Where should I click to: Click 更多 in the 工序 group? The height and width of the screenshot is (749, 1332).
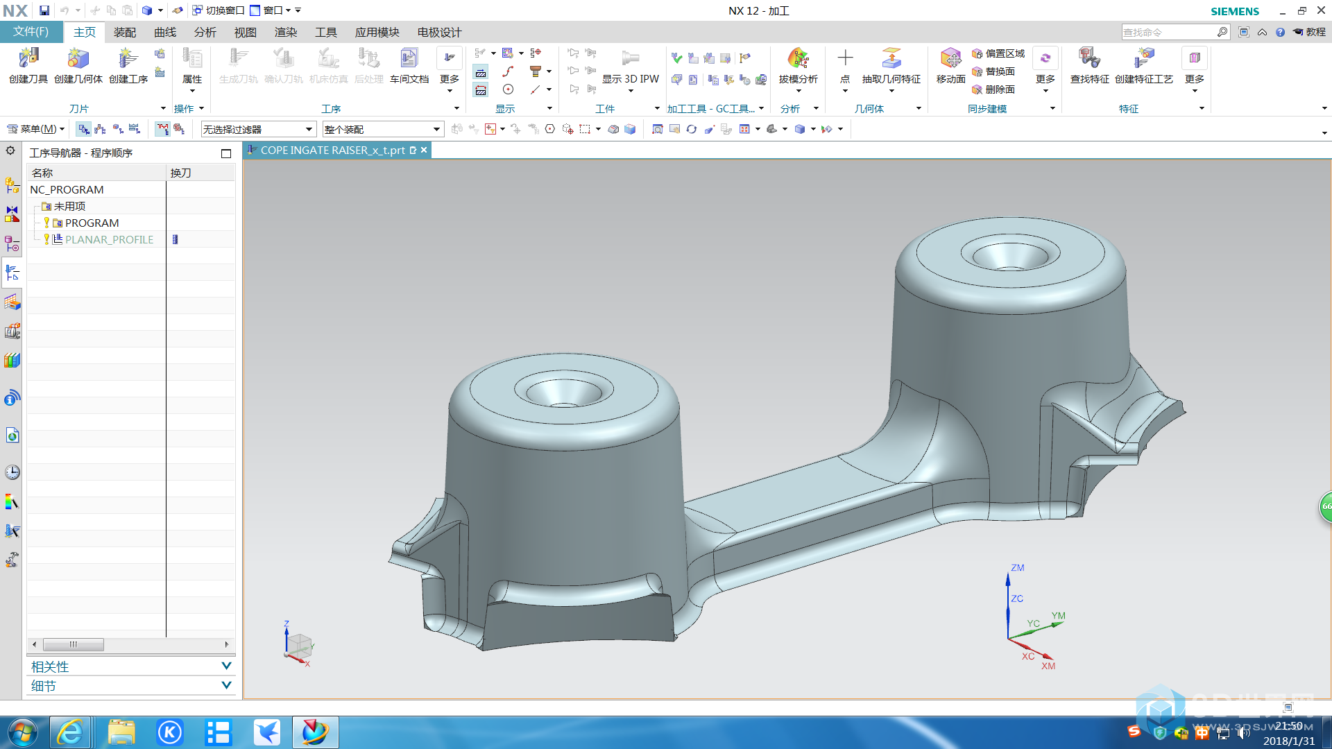[450, 69]
